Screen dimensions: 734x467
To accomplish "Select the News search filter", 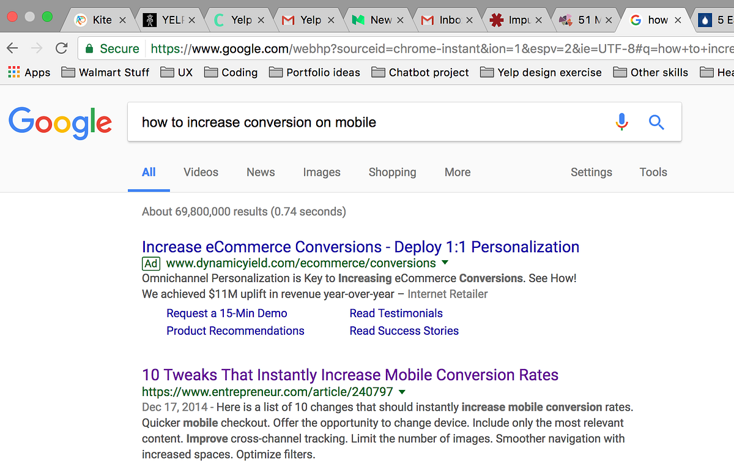I will click(x=261, y=173).
